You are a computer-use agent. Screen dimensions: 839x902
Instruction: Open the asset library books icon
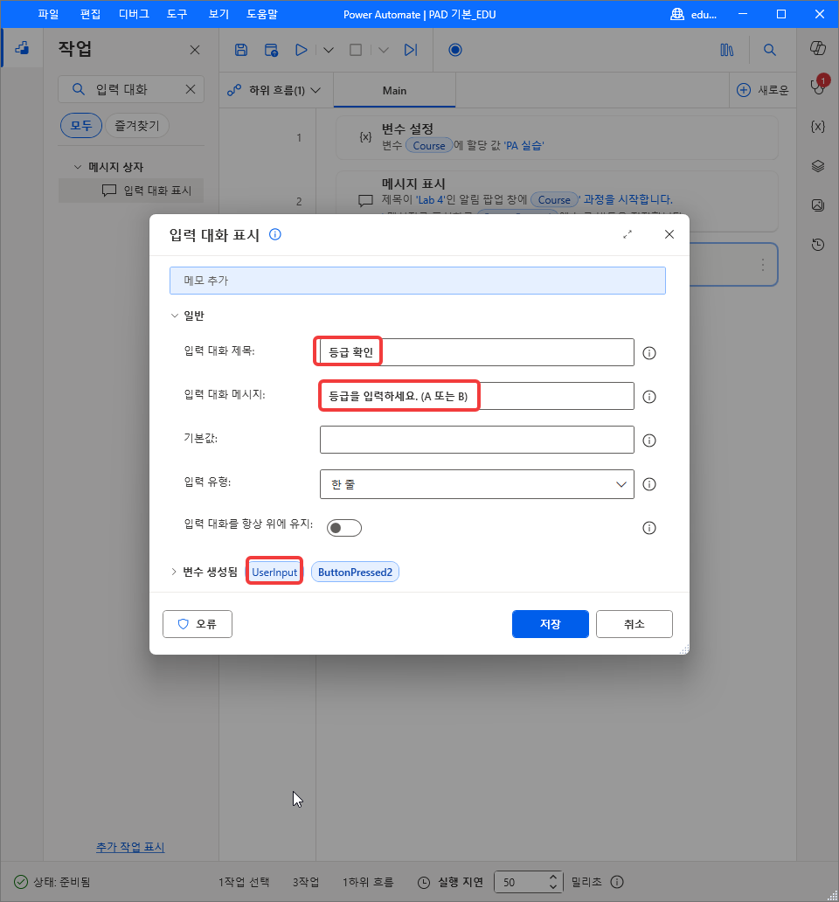point(727,50)
